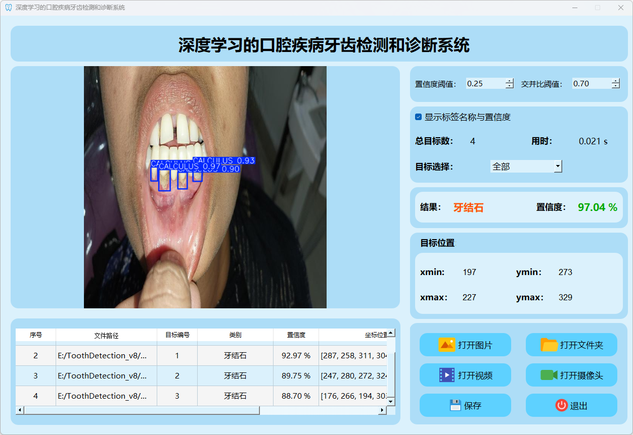The image size is (633, 435).
Task: Click inside the 置信度阈值 input field
Action: point(484,84)
